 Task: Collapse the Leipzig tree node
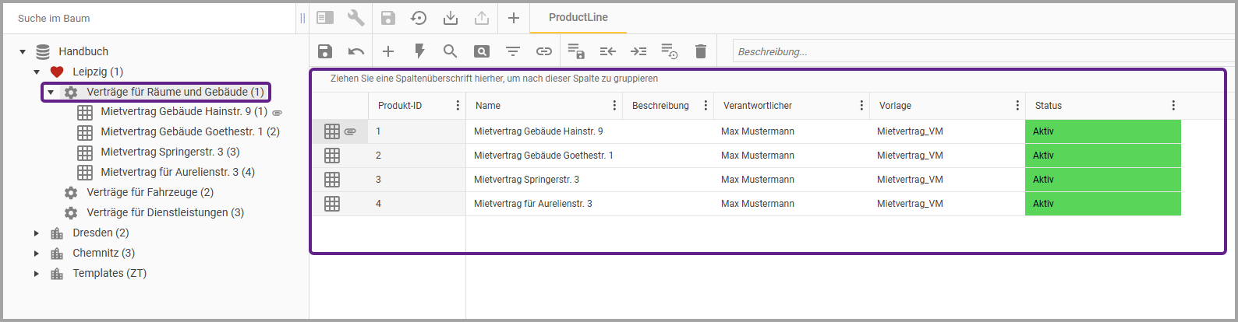point(37,72)
